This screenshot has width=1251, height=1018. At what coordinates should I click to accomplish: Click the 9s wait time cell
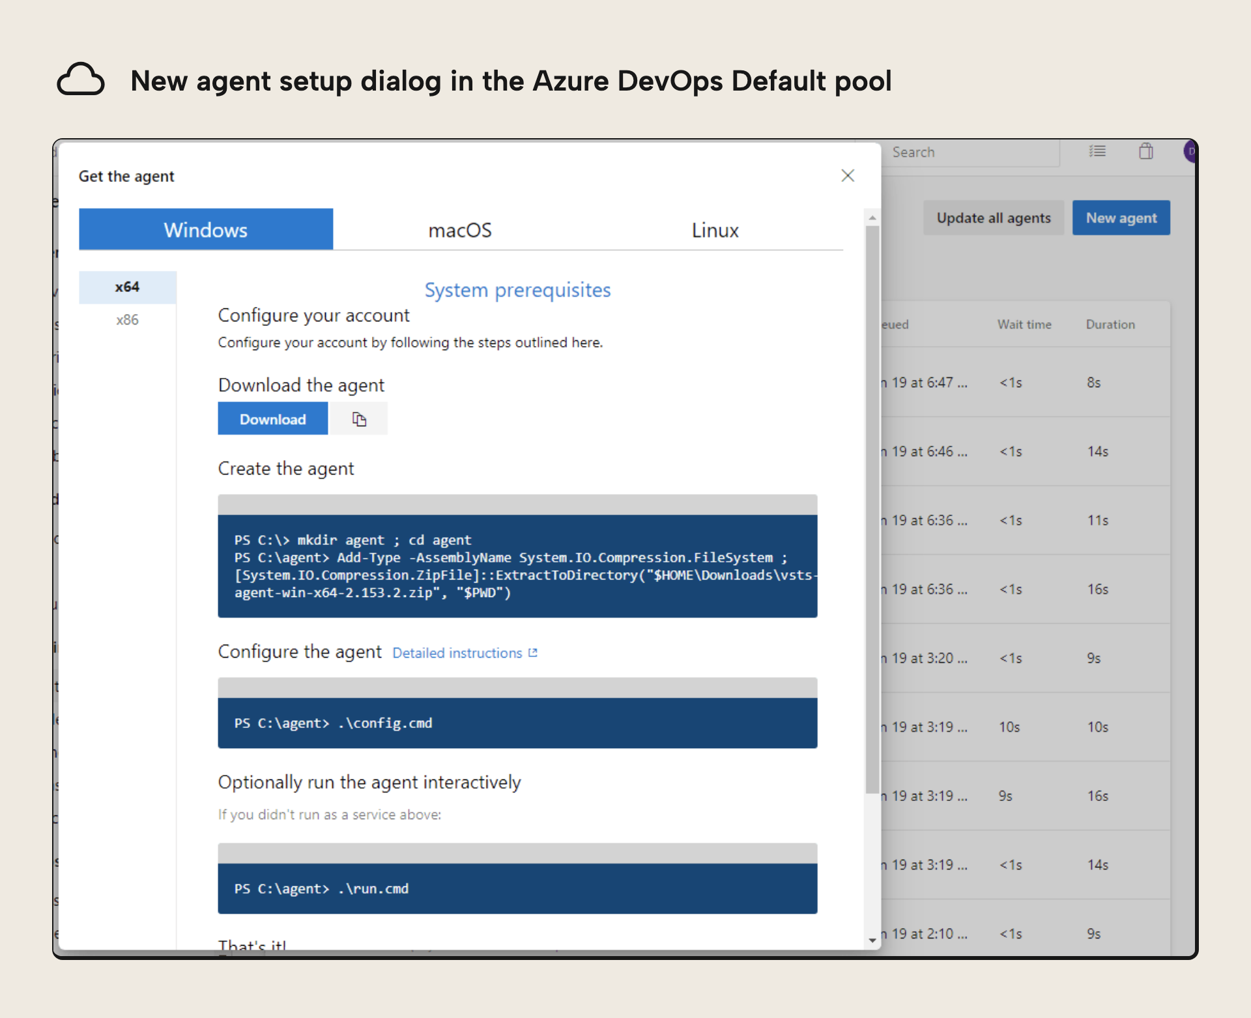click(1005, 796)
